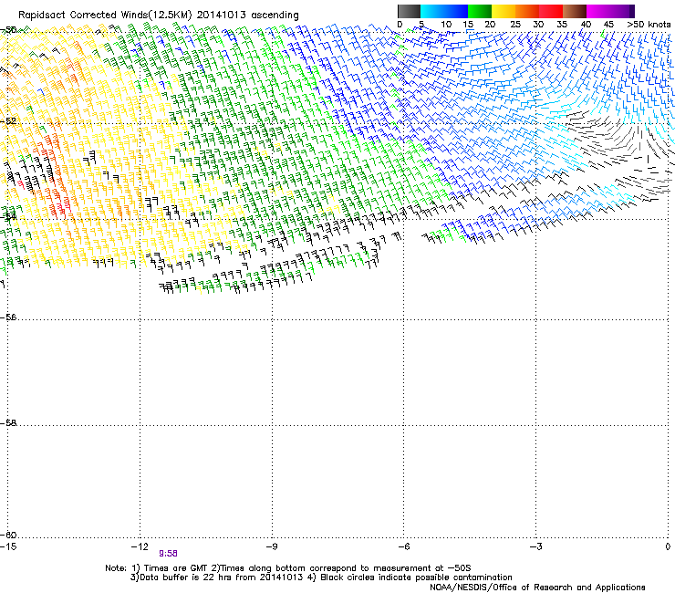This screenshot has width=675, height=593.
Task: Click the '-60' latitude axis label
Action: tap(8, 535)
